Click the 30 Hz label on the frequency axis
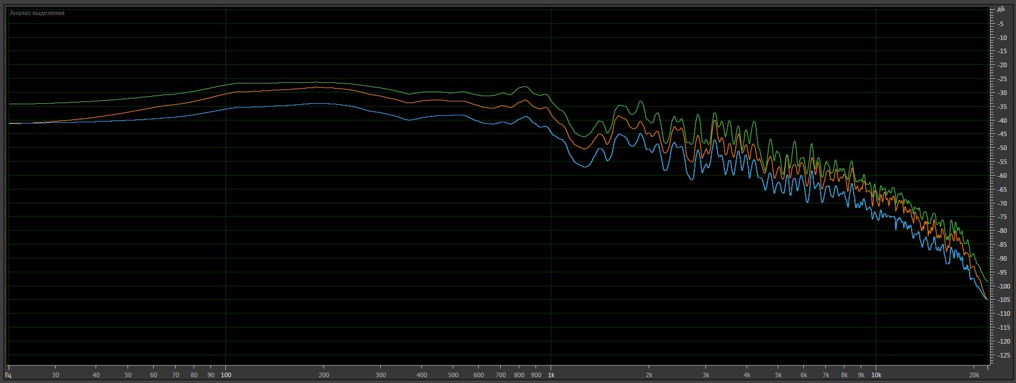This screenshot has width=1016, height=383. coord(56,375)
